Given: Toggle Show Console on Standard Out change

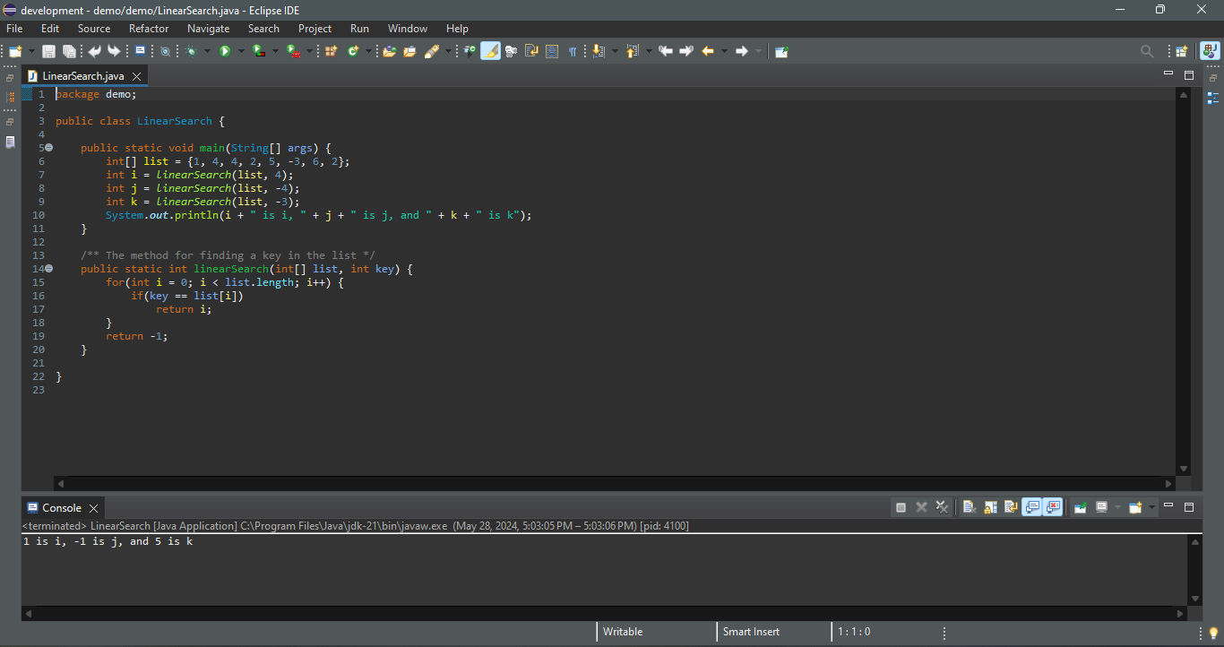Looking at the screenshot, I should click(1032, 507).
